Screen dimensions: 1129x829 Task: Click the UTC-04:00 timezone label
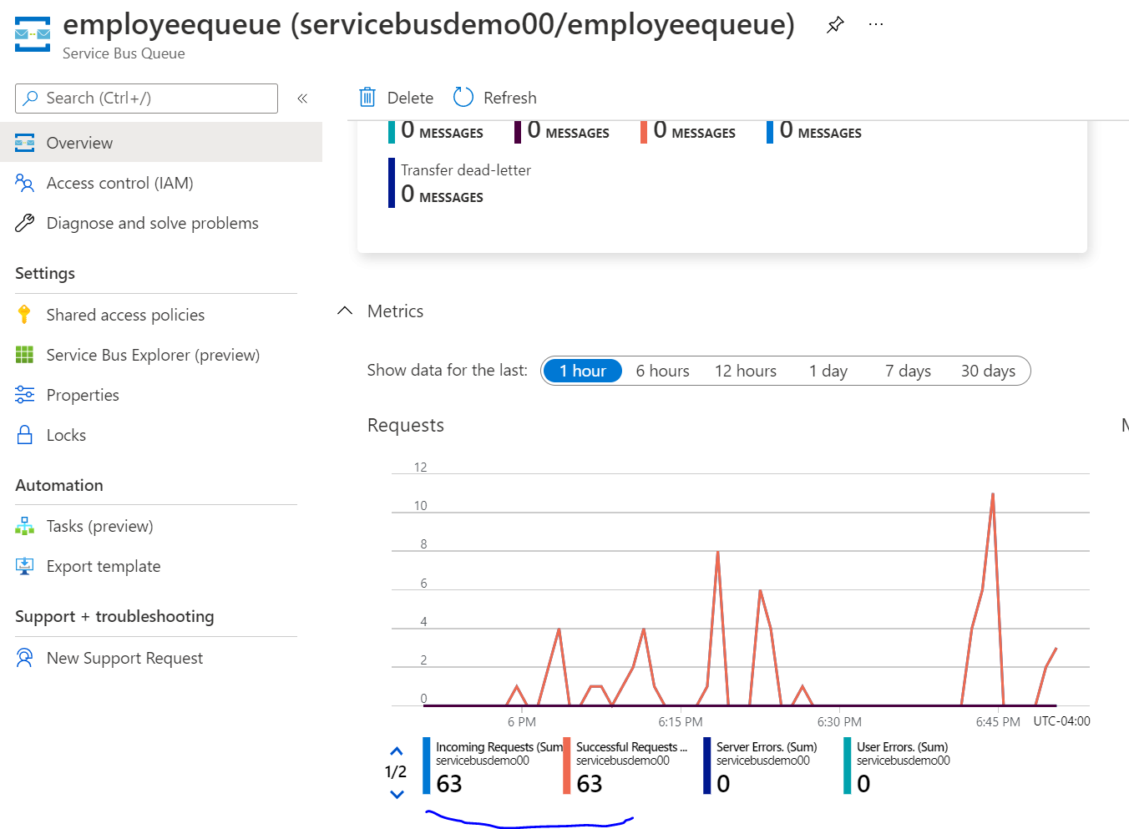tap(1061, 721)
